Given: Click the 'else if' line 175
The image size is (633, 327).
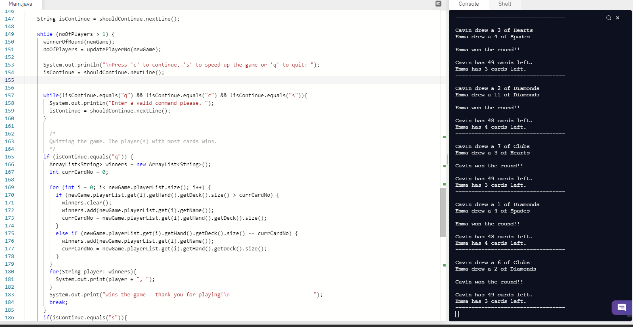Looking at the screenshot, I should point(176,233).
